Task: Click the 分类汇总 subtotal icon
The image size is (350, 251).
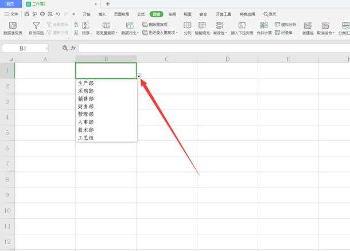Action: tap(345, 25)
